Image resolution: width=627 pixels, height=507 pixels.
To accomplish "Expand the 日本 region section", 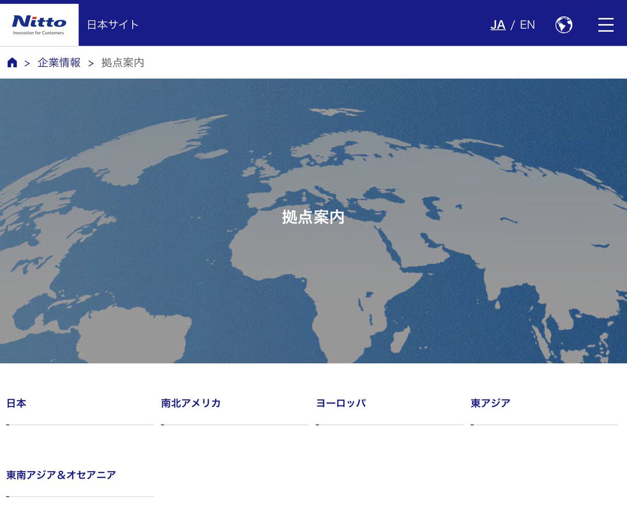I will 16,403.
